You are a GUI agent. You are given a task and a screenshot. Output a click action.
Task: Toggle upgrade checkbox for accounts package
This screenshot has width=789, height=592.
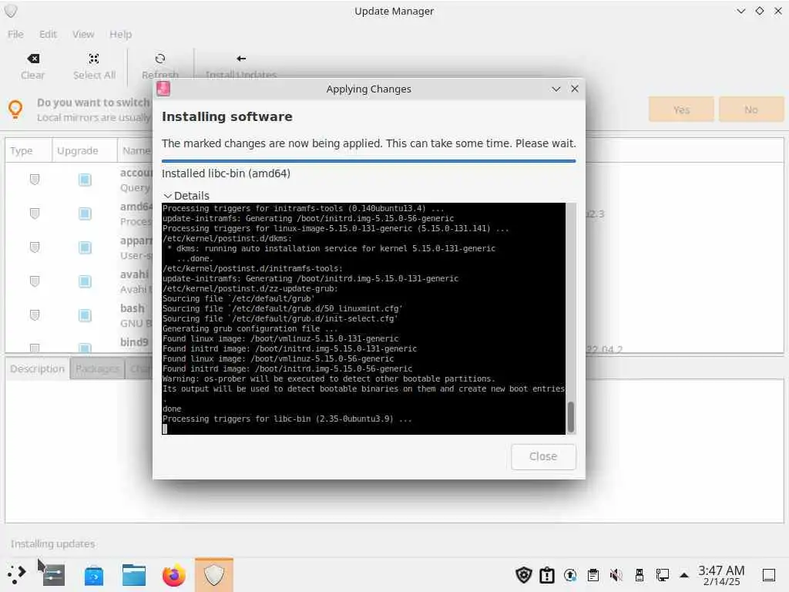coord(85,180)
